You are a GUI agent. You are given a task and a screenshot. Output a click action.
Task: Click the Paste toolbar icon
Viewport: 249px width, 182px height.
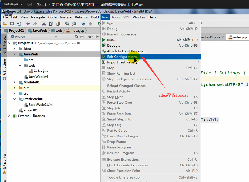(58, 24)
